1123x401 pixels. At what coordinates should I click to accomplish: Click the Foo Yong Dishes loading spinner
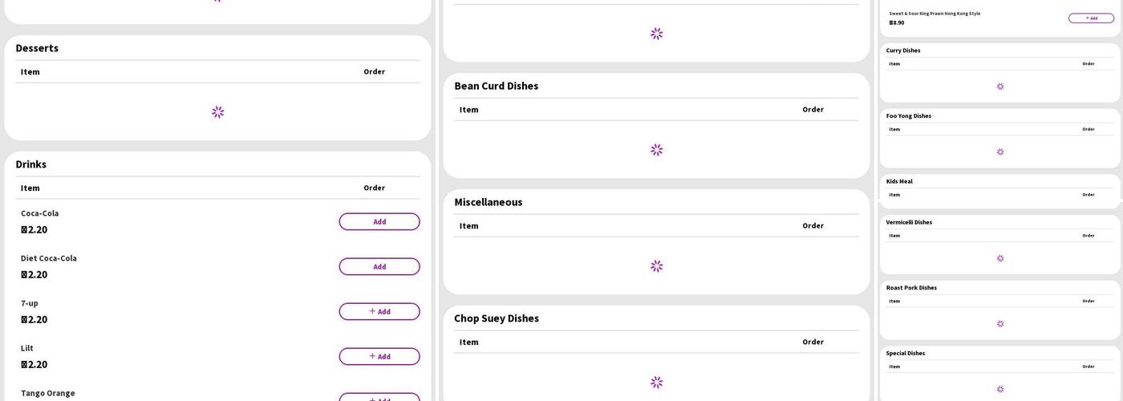point(1000,152)
